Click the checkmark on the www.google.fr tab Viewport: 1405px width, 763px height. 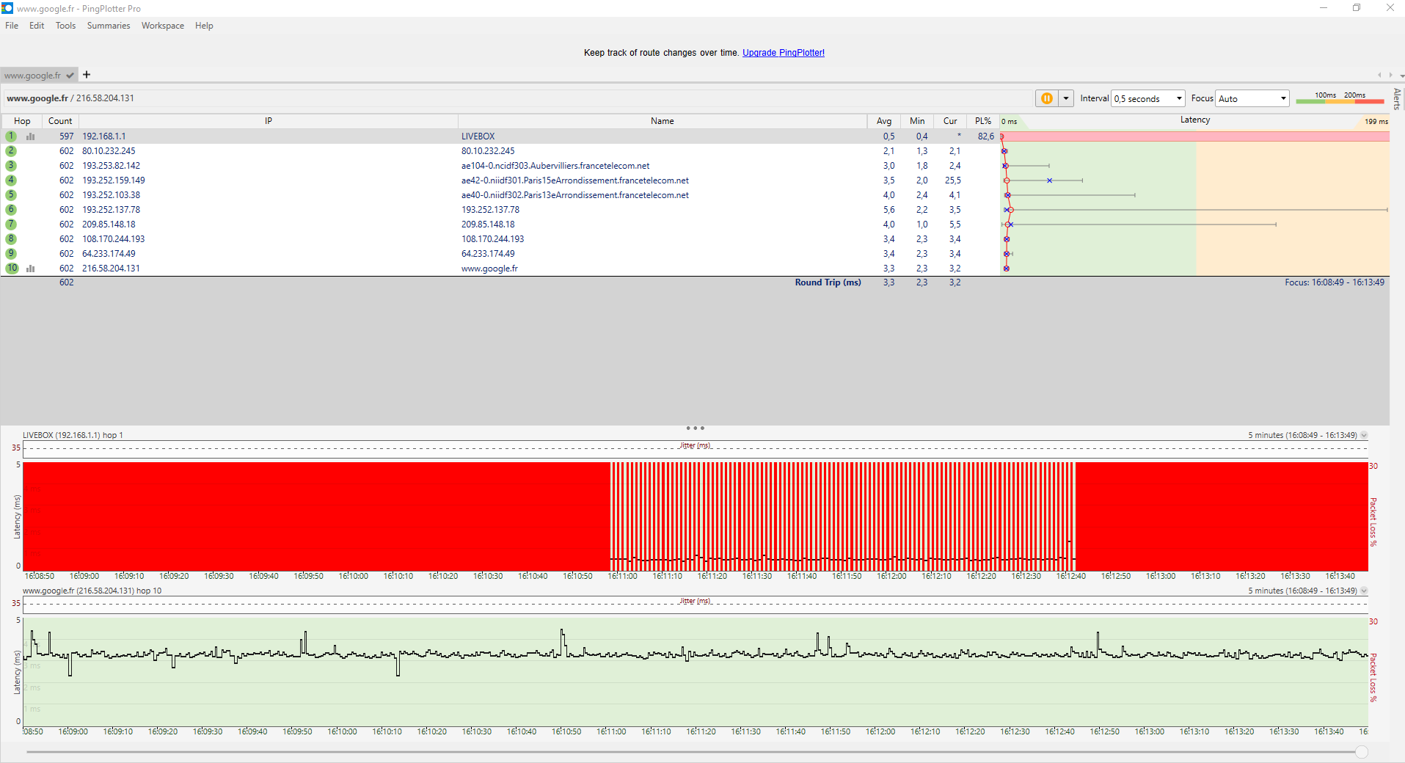(x=70, y=76)
